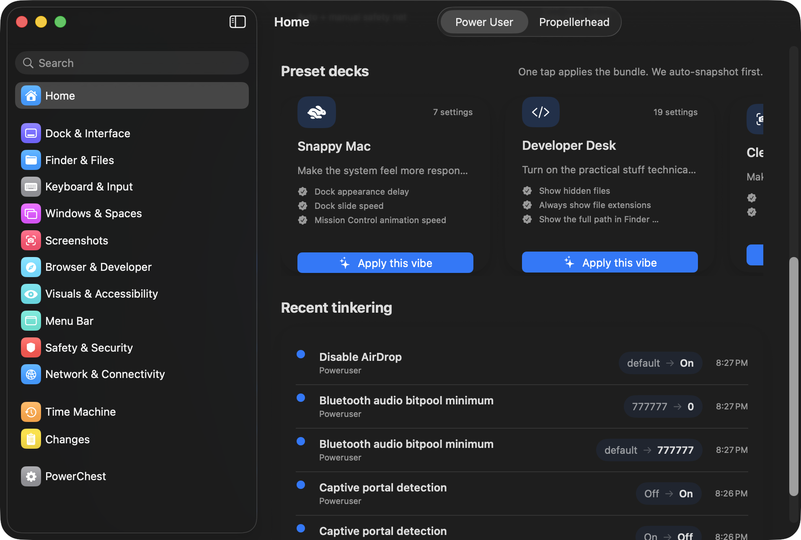Switch to the Propellerhead tab

click(574, 22)
